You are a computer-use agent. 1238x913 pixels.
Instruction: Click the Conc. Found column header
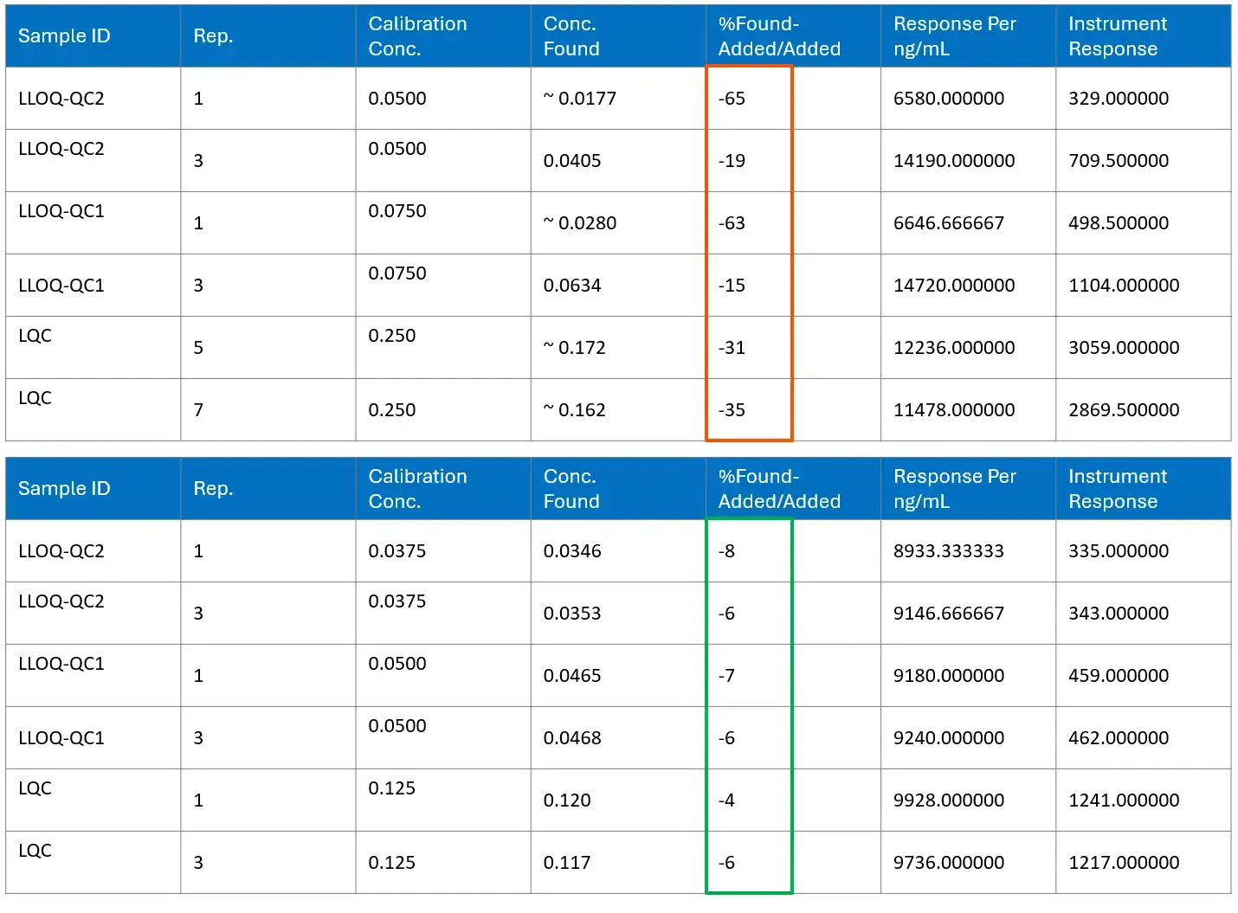[570, 35]
